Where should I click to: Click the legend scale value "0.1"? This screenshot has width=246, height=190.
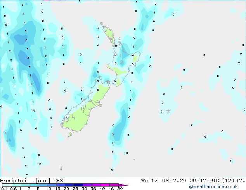[4, 188]
